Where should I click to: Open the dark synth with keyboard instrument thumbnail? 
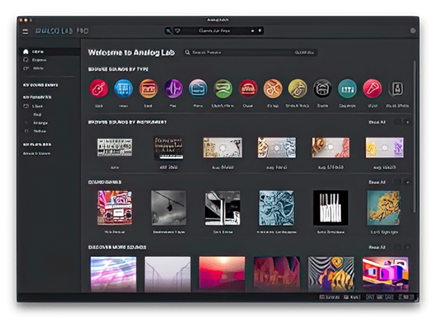169,148
